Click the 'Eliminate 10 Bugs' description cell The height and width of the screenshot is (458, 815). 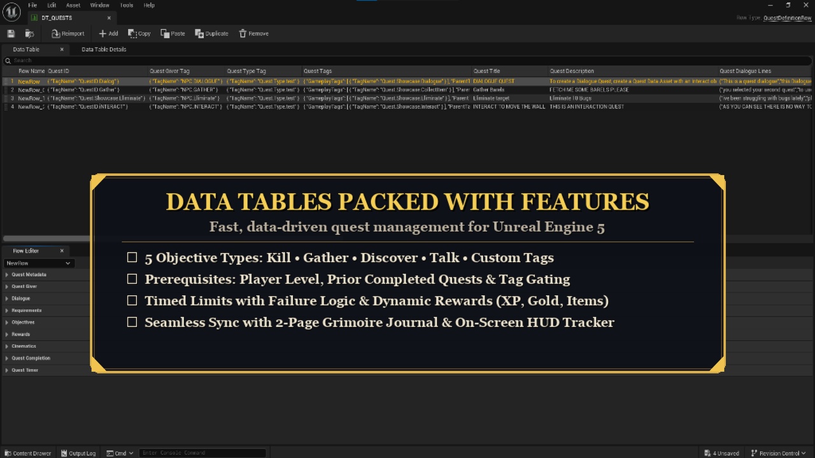point(570,98)
